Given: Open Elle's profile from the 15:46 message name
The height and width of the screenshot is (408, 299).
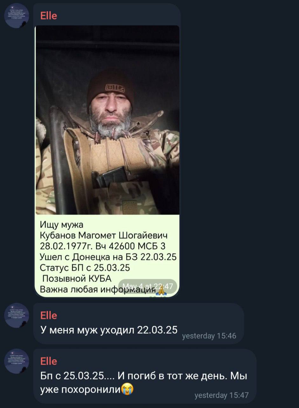Looking at the screenshot, I should [x=49, y=316].
